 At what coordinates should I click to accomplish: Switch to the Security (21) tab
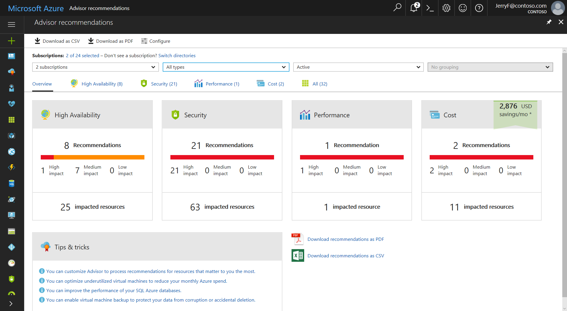pyautogui.click(x=164, y=84)
